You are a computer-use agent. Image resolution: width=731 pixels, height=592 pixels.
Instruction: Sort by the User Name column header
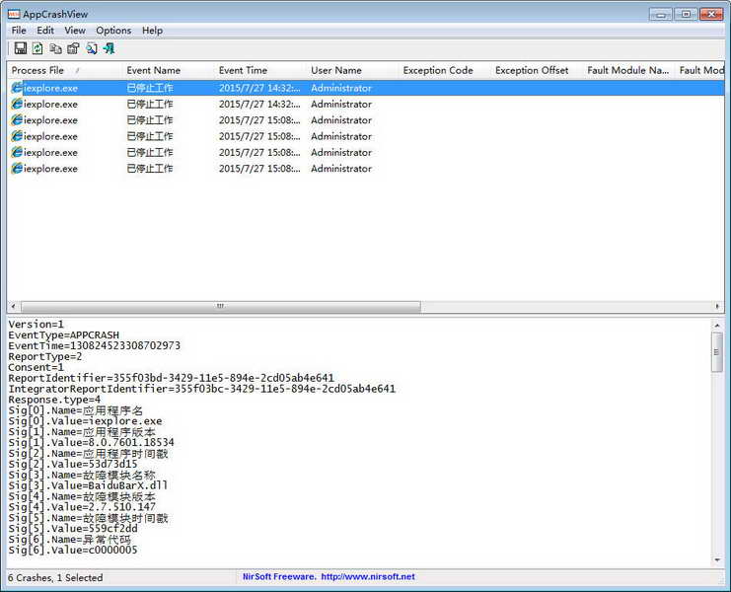point(352,70)
